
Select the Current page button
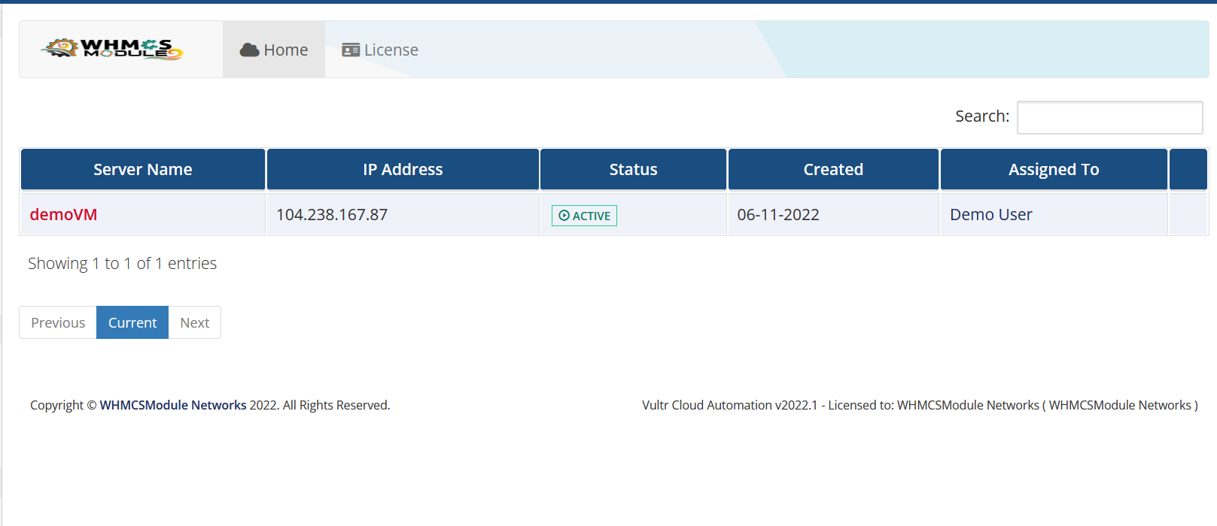132,322
